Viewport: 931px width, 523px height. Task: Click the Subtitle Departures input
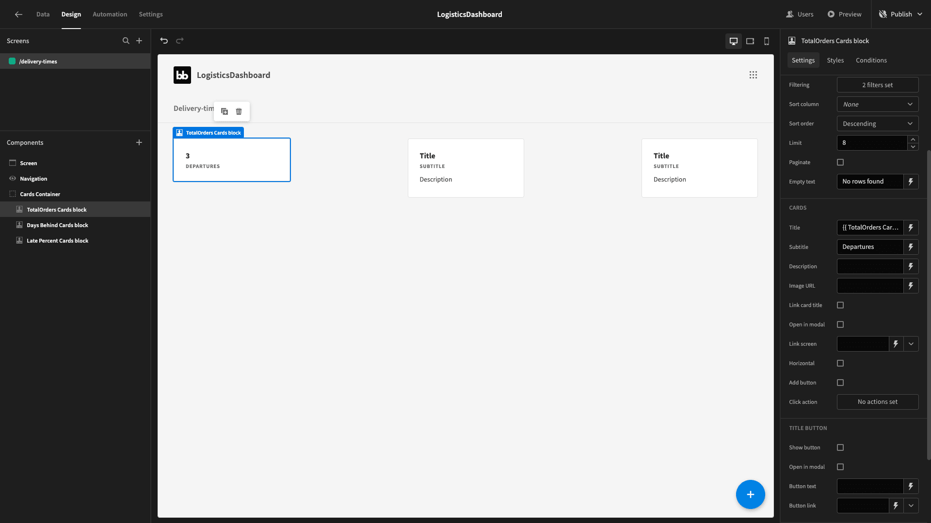click(870, 247)
